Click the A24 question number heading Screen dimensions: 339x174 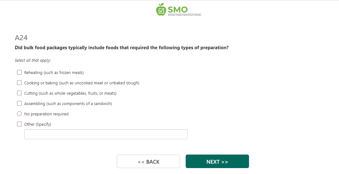[x=21, y=38]
